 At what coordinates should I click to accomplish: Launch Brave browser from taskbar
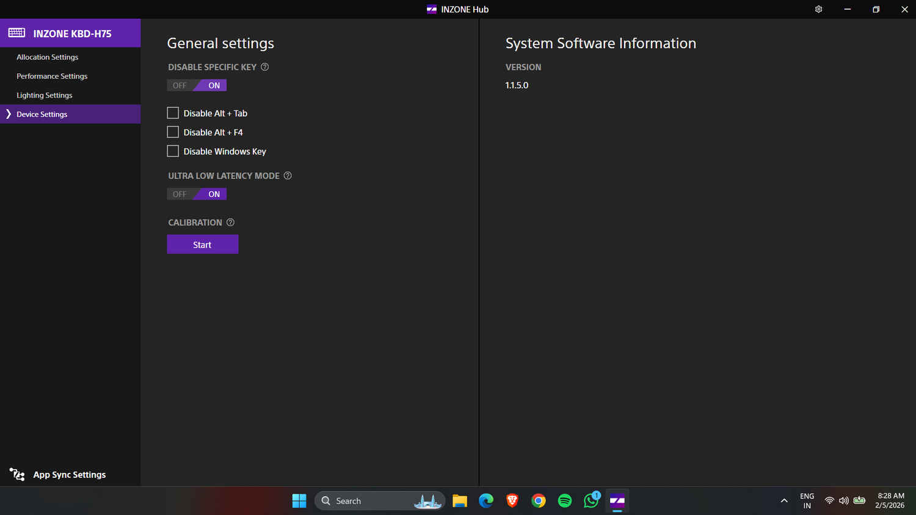512,501
